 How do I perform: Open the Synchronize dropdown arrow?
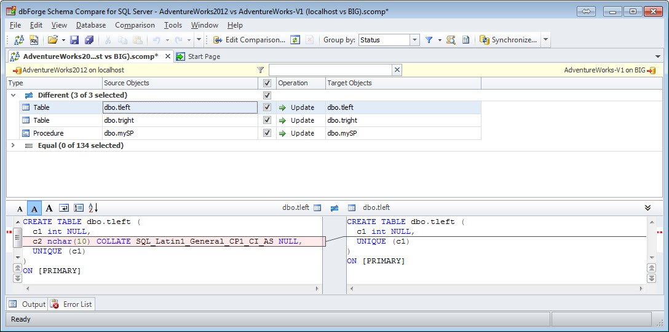(545, 40)
